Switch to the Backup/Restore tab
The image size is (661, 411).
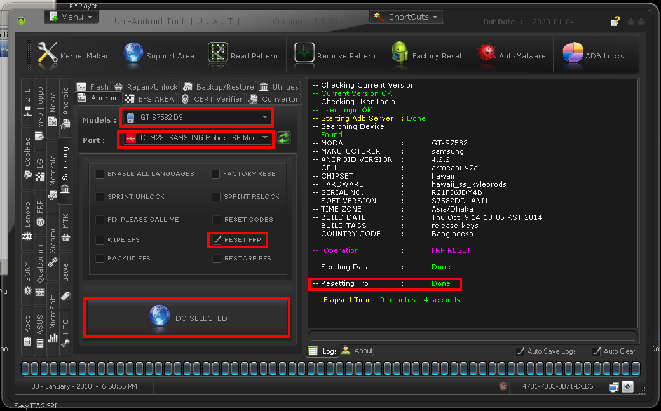click(x=219, y=87)
